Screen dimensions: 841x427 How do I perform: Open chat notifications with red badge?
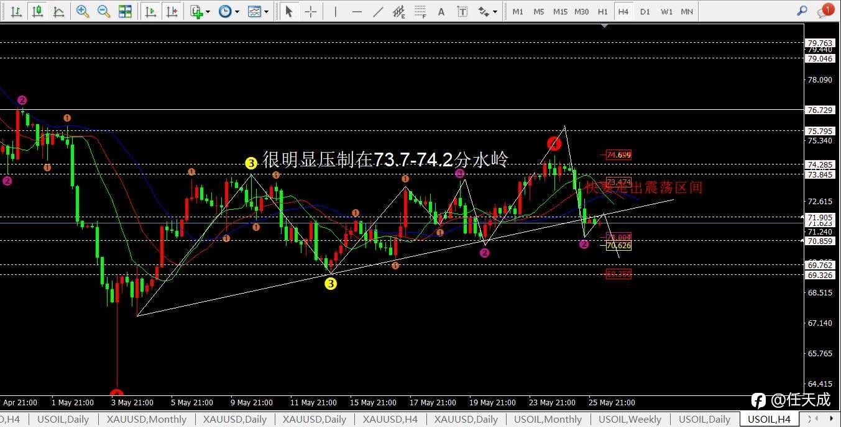pos(826,11)
